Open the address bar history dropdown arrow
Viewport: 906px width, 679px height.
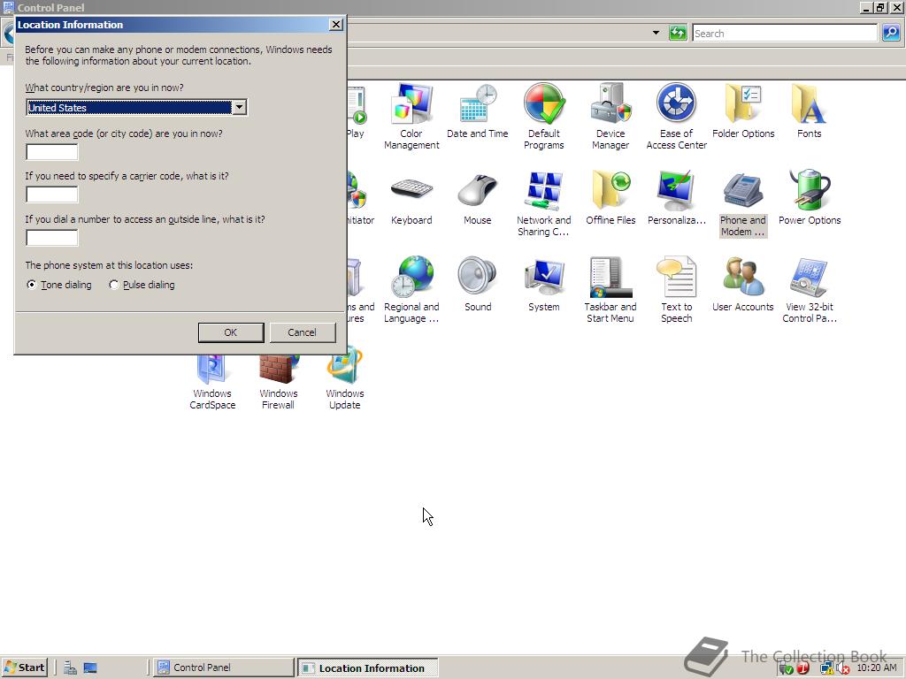pyautogui.click(x=656, y=33)
